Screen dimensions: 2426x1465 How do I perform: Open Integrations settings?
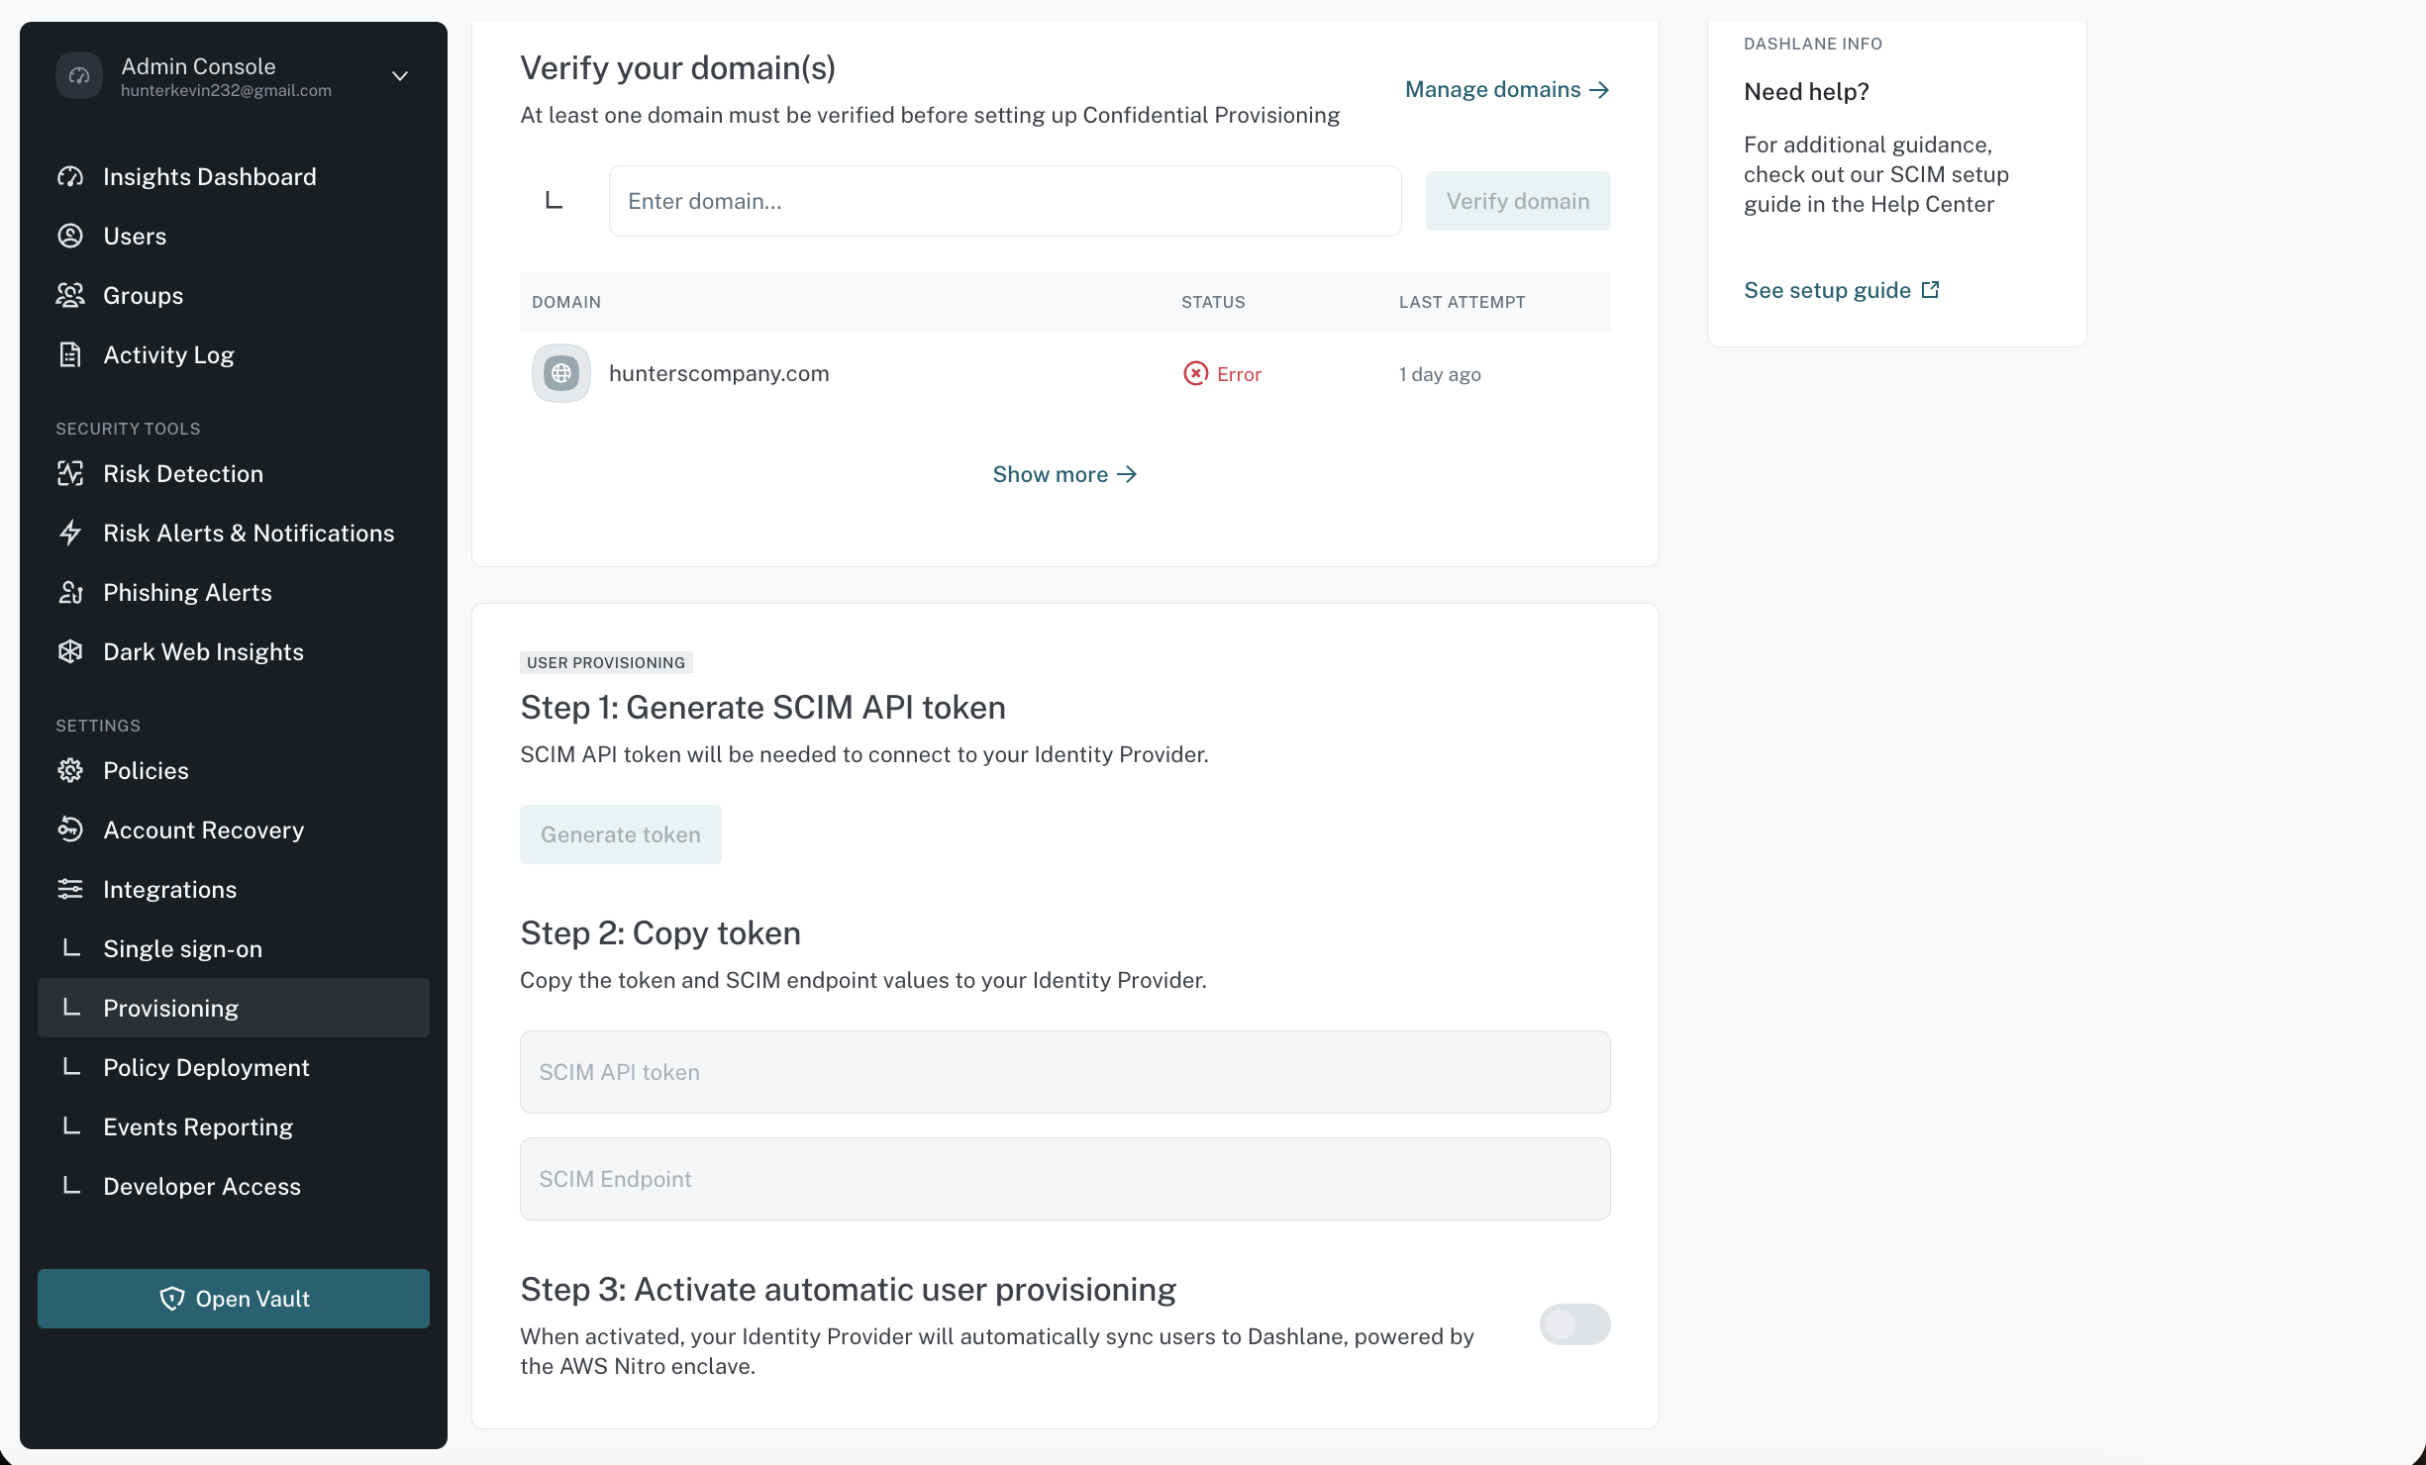coord(169,889)
